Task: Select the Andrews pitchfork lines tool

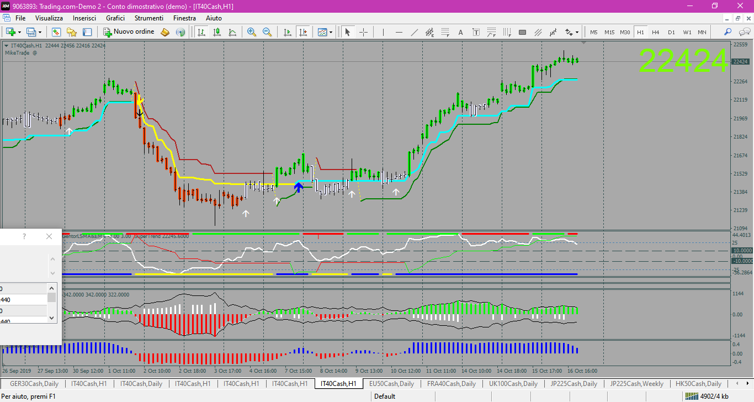Action: (538, 32)
